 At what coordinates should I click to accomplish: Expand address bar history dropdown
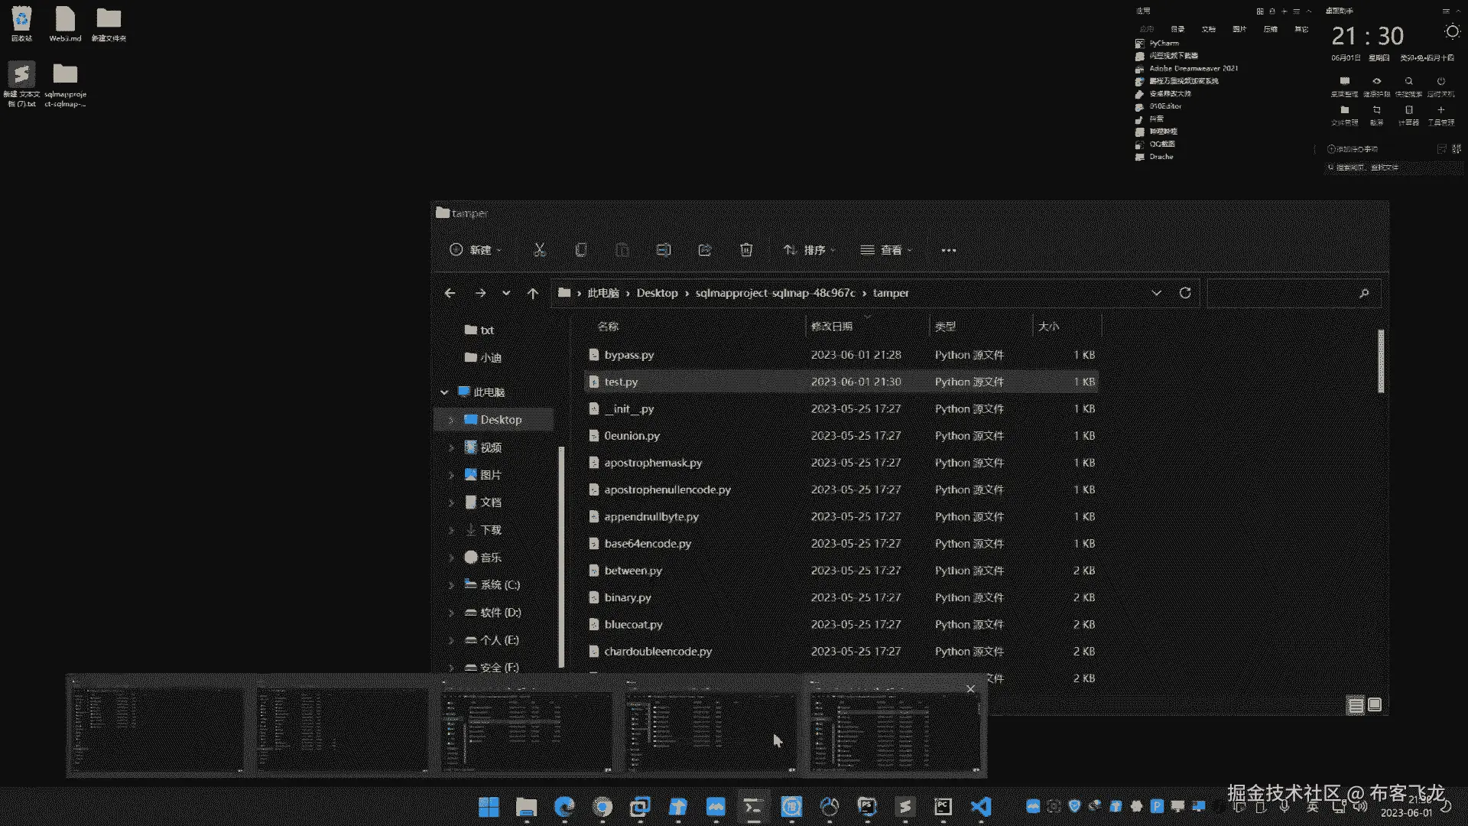[1156, 293]
